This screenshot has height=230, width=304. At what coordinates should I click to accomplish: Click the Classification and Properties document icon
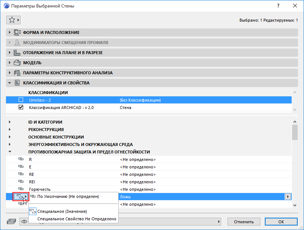pyautogui.click(x=17, y=83)
